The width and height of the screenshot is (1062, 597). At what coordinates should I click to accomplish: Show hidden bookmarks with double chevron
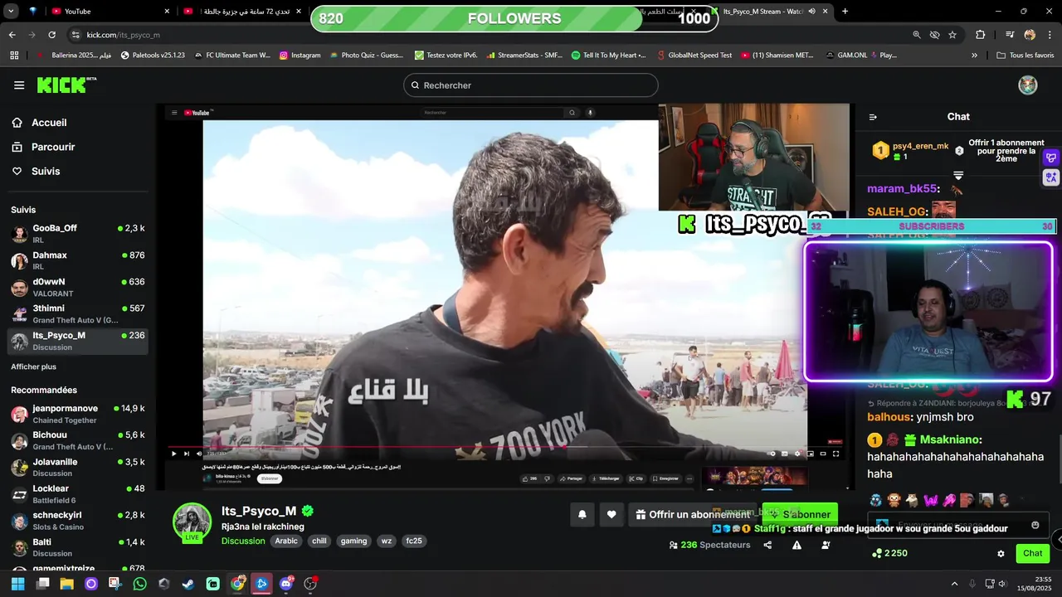click(x=974, y=55)
